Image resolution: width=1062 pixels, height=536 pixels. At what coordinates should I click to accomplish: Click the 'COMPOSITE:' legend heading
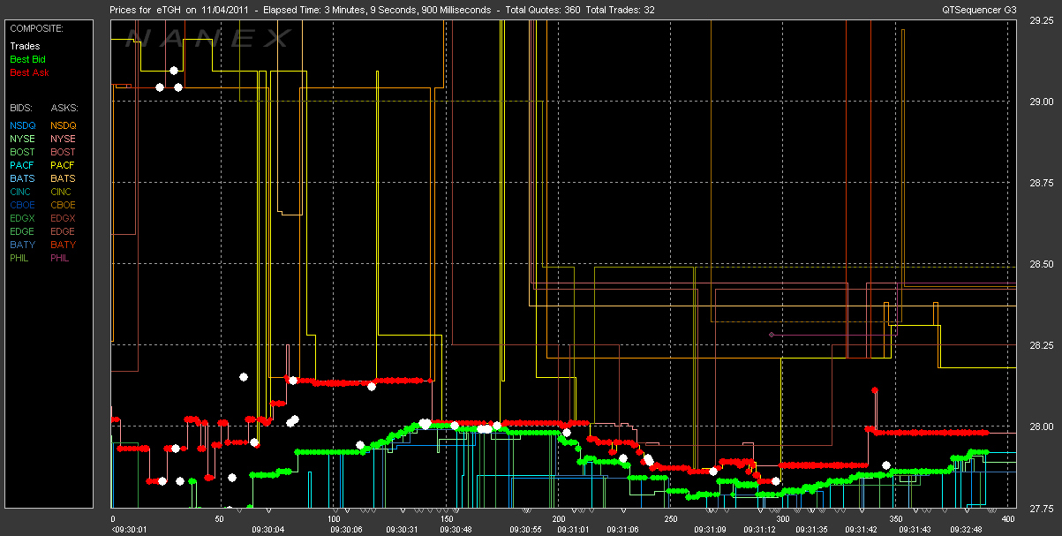(x=34, y=28)
